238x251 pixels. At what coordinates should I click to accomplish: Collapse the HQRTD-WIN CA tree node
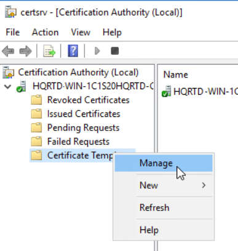pyautogui.click(x=8, y=86)
